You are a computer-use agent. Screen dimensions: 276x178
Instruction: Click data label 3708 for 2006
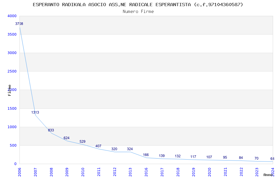19,24
